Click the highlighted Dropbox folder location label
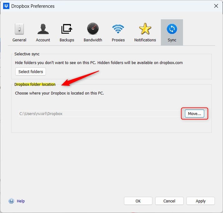This screenshot has height=213, width=223. [35, 84]
